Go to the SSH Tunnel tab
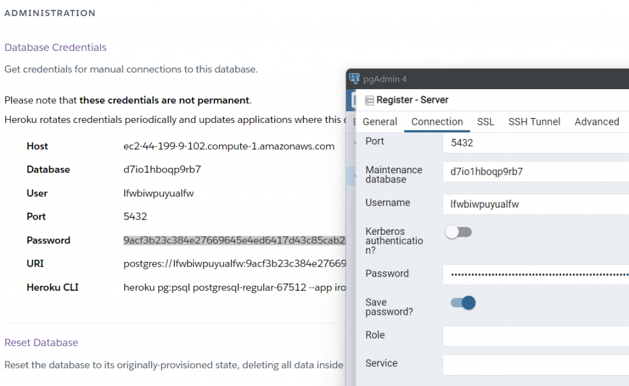629x386 pixels. pos(534,122)
